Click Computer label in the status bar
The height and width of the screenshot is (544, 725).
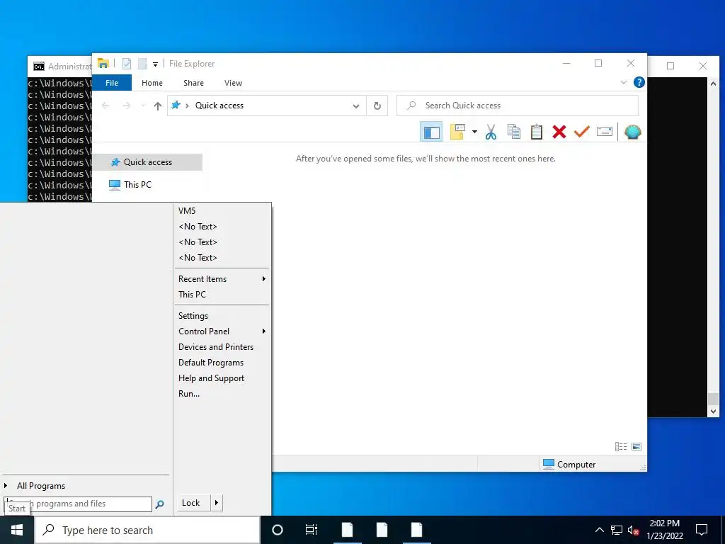tap(576, 465)
